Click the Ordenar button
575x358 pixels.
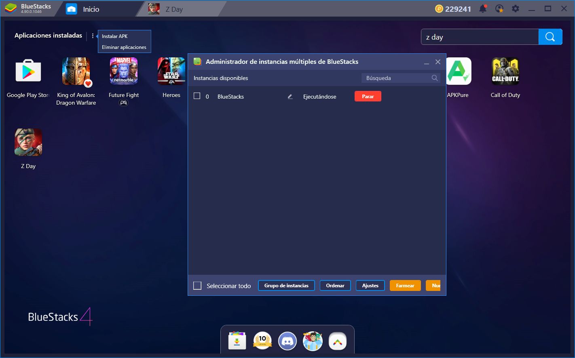(x=335, y=285)
